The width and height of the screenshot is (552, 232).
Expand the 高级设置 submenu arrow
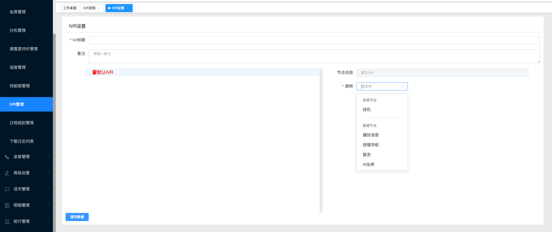pyautogui.click(x=48, y=173)
